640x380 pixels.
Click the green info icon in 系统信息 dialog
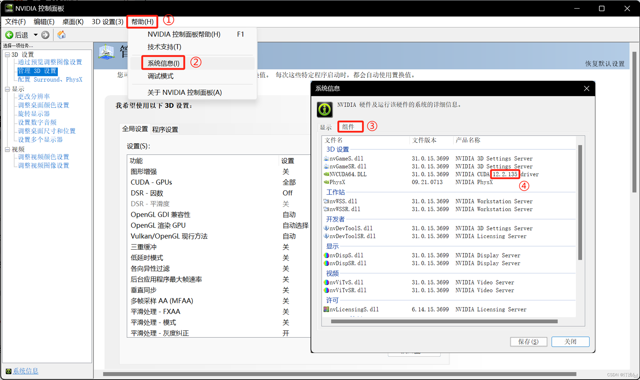point(324,109)
